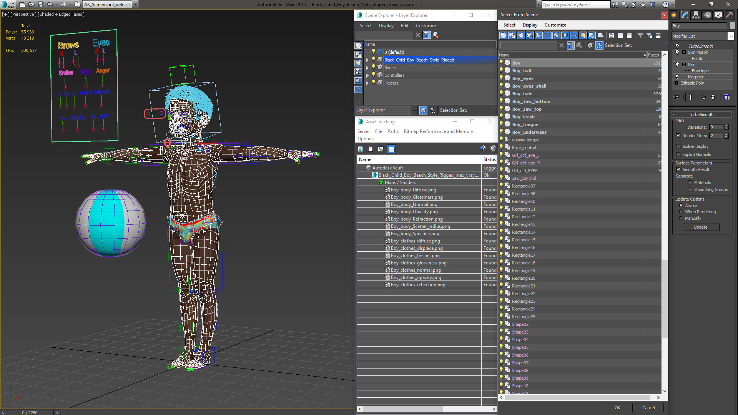Open Edit menu in Scene Explorer

pyautogui.click(x=404, y=26)
